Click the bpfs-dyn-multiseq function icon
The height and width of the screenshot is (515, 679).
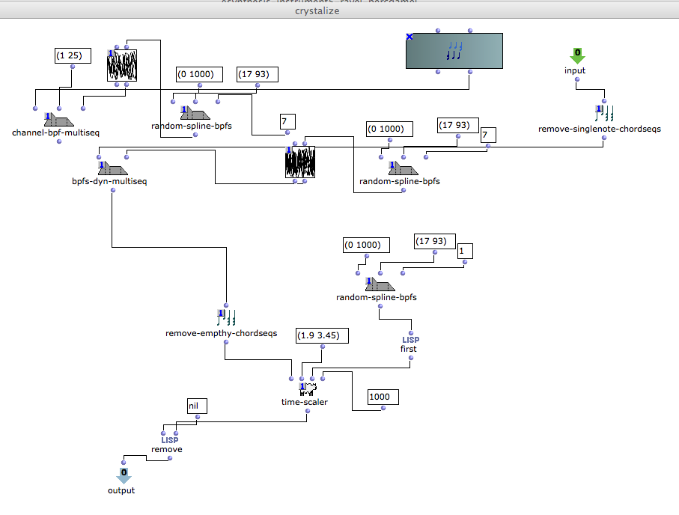(x=111, y=168)
